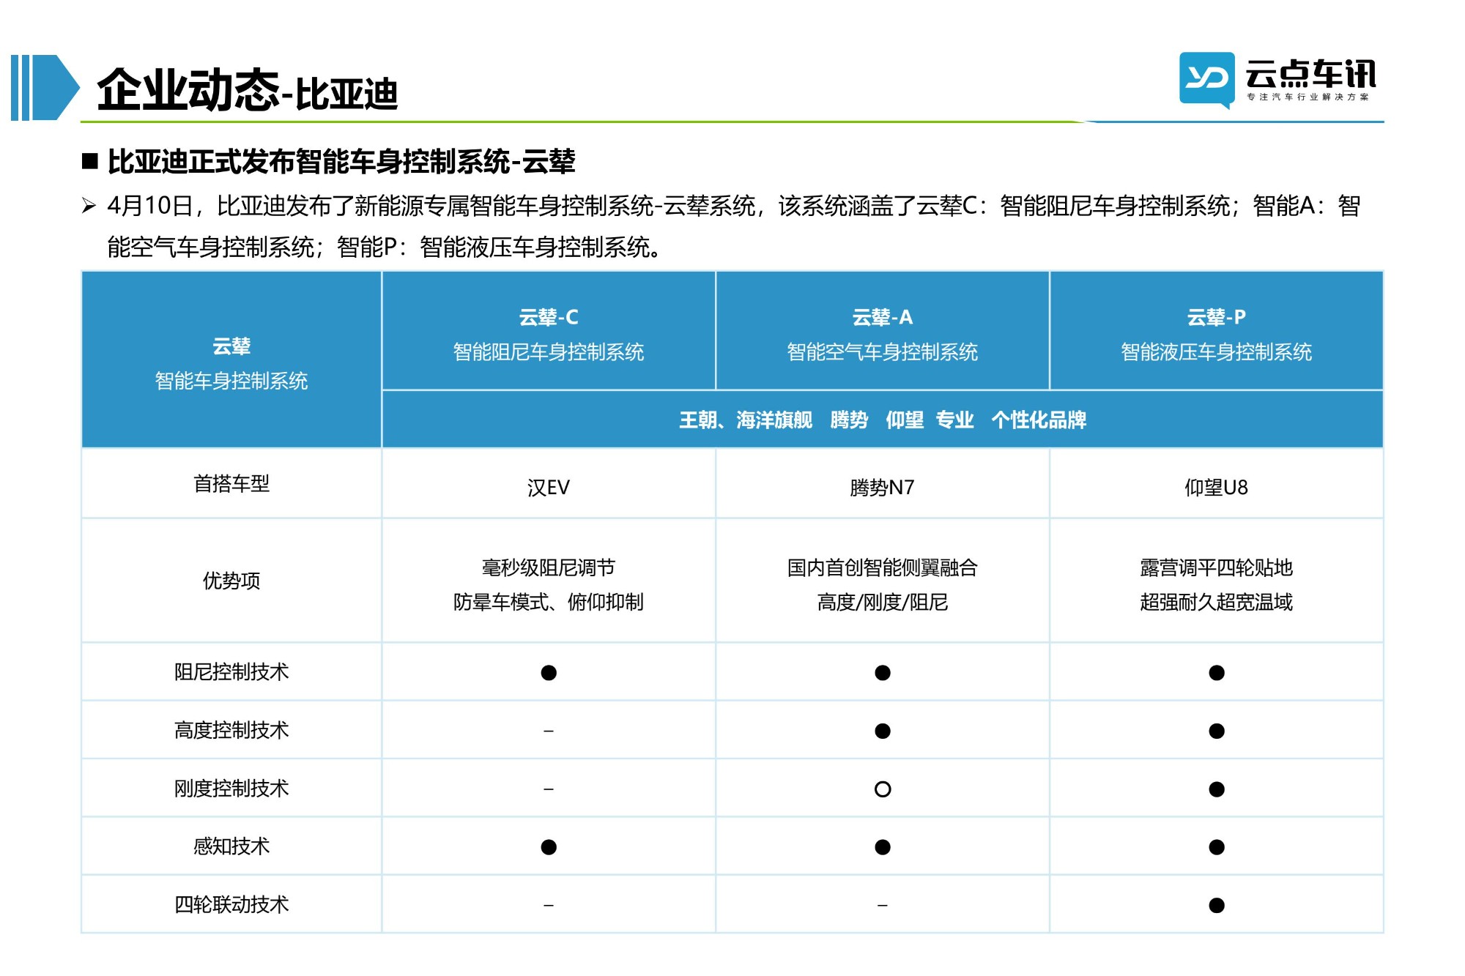1465x976 pixels.
Task: Click the filled dot for 刚度控制技术 under 云辇-P
Action: click(1217, 789)
